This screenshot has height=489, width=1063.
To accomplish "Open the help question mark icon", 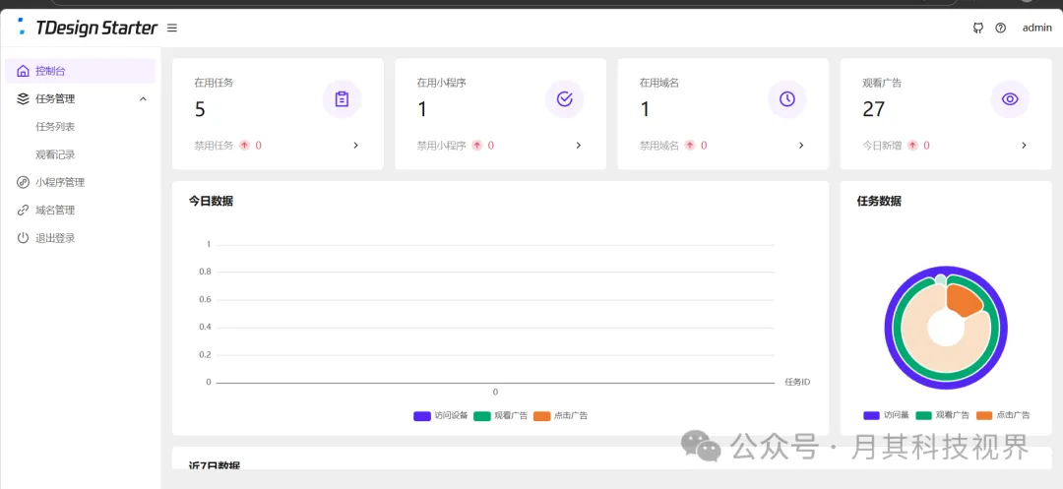I will pos(1001,28).
